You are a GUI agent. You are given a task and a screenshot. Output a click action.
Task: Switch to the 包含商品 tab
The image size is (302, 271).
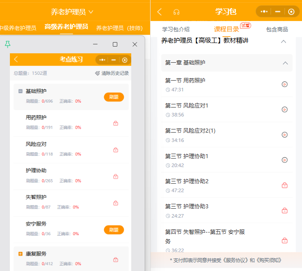pos(277,30)
